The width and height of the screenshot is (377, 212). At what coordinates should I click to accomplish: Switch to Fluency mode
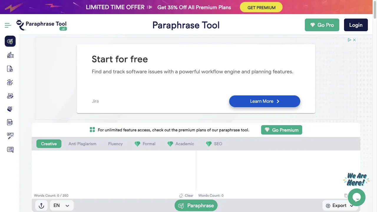coord(115,144)
